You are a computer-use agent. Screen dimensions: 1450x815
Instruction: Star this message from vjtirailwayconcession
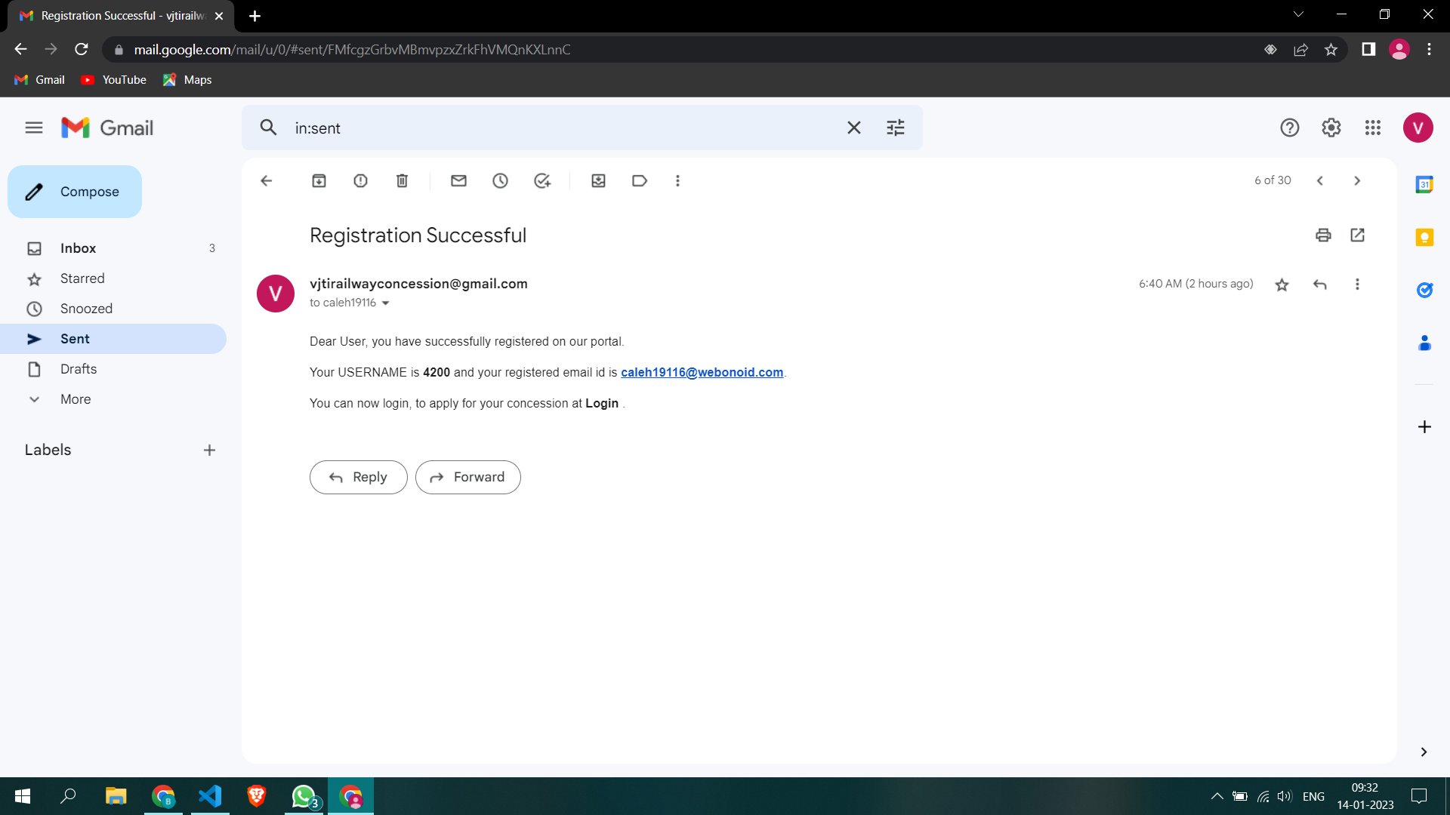point(1282,284)
